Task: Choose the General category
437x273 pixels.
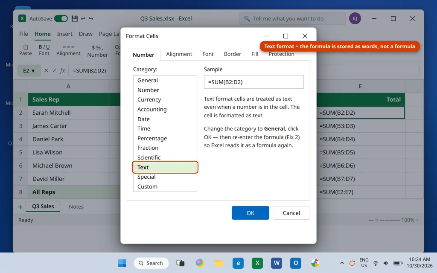Action: click(x=165, y=80)
